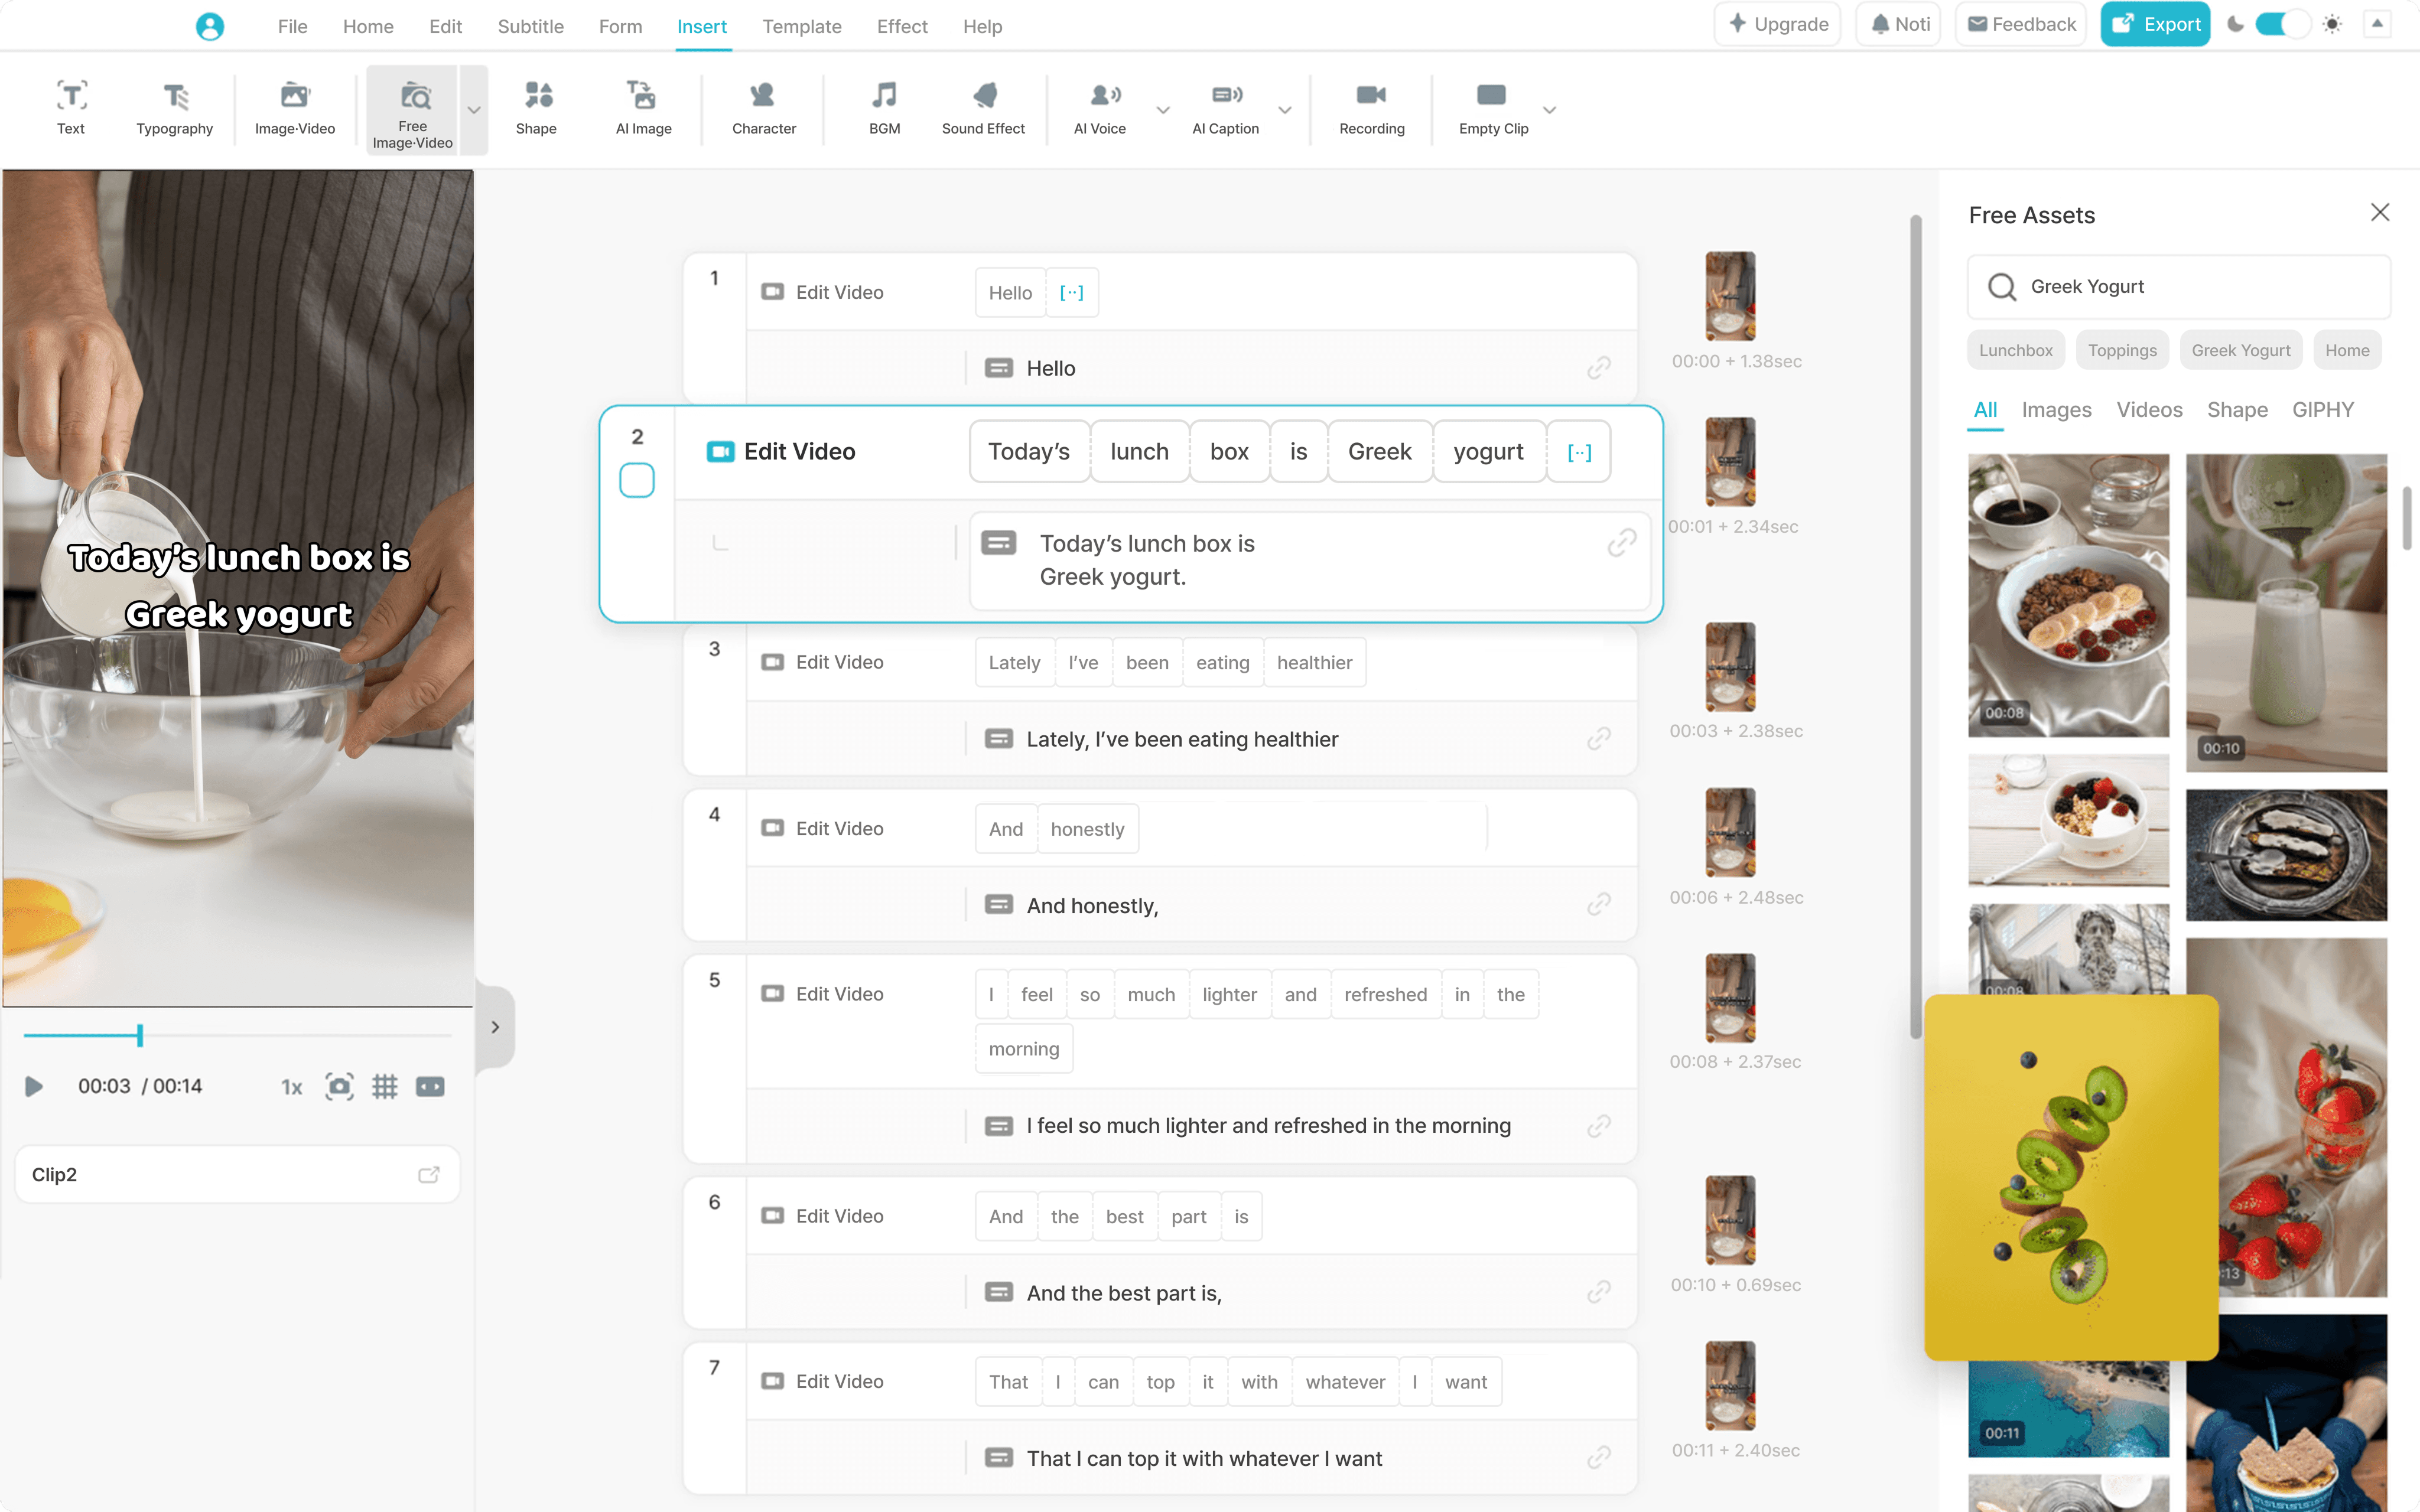The image size is (2420, 1512).
Task: Click the Export button
Action: pos(2155,24)
